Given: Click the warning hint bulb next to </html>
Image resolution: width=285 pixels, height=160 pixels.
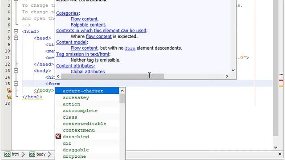Looking at the screenshot, I should pos(9,97).
